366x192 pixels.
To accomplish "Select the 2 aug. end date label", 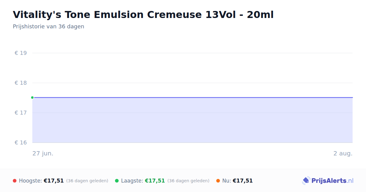I will [343, 153].
